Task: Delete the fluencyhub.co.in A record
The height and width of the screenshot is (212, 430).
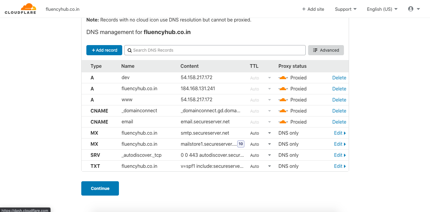Action: (339, 89)
